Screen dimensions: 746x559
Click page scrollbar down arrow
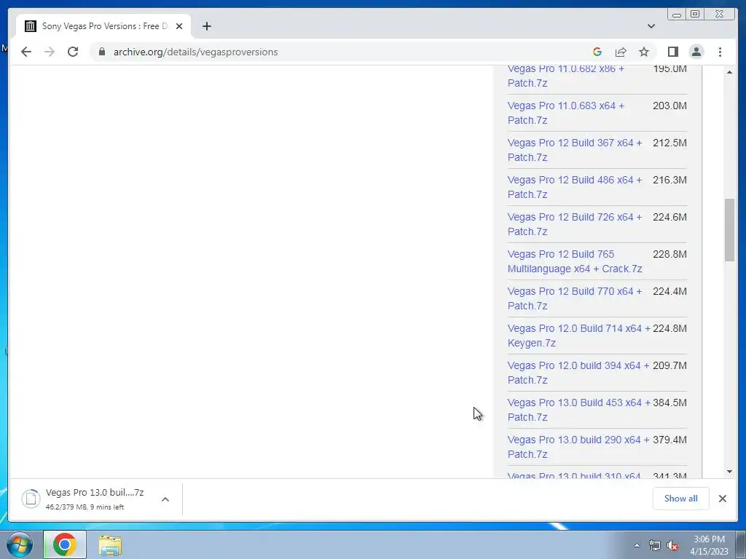729,472
